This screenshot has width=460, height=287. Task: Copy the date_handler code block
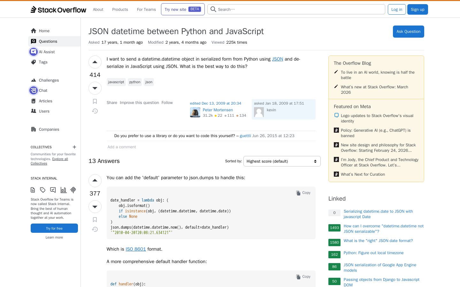(x=303, y=193)
